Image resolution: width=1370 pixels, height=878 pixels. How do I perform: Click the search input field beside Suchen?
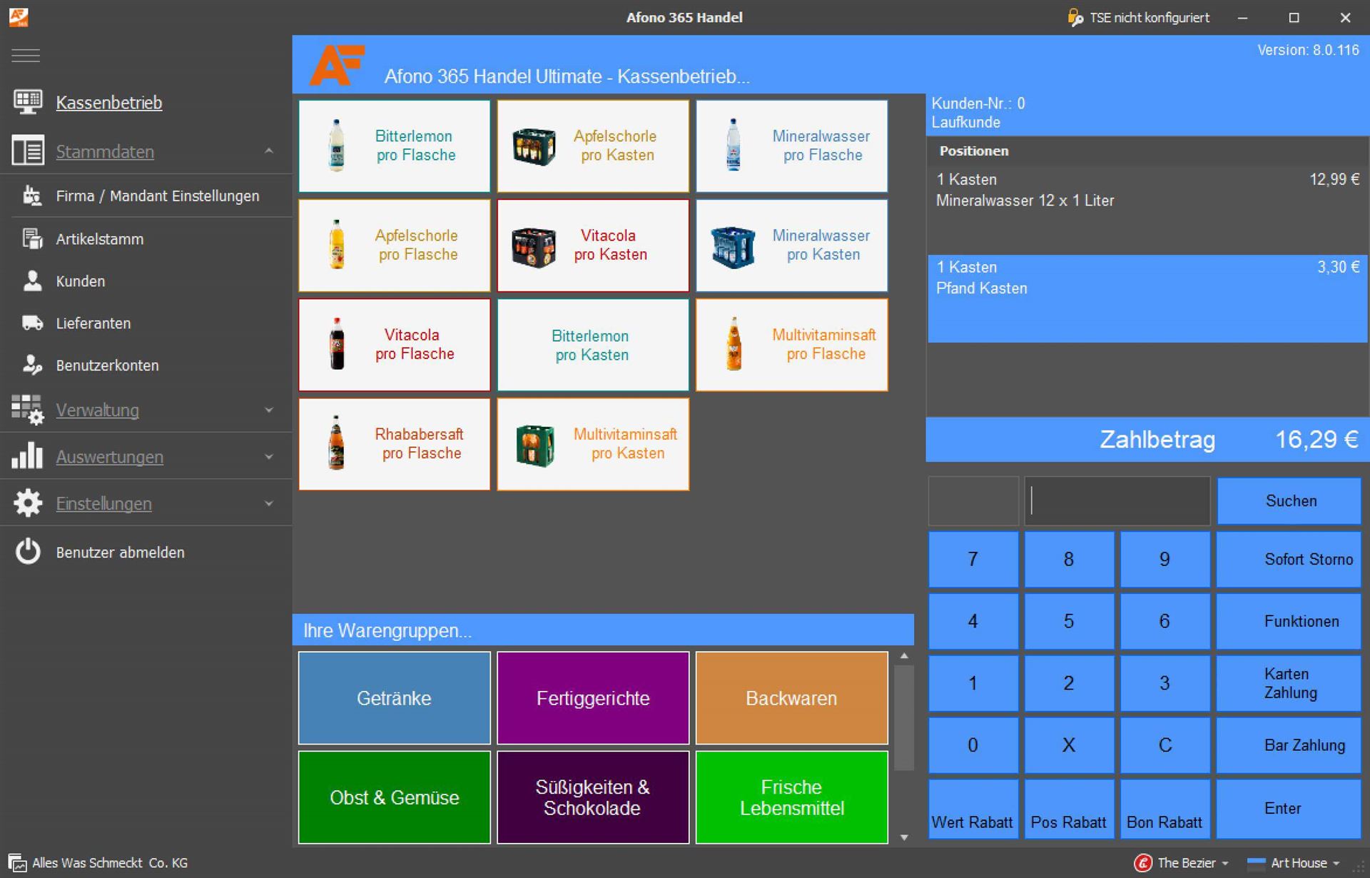[x=1117, y=501]
